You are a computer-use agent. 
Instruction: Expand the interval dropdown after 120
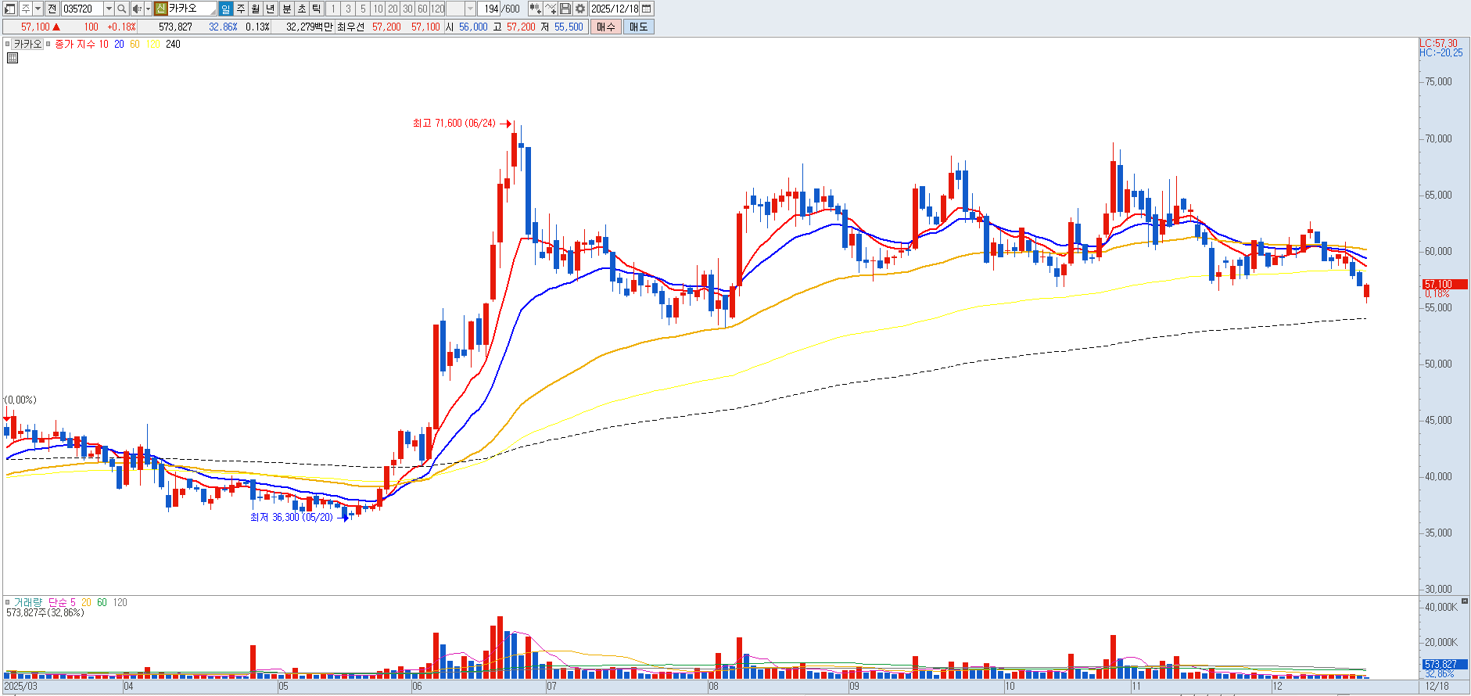470,9
